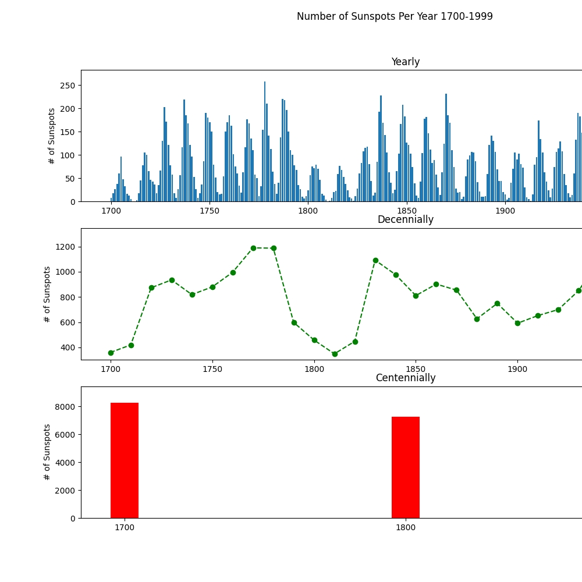Viewport: 582px width, 582px height.
Task: Select the green data point at 1700
Action: point(111,353)
